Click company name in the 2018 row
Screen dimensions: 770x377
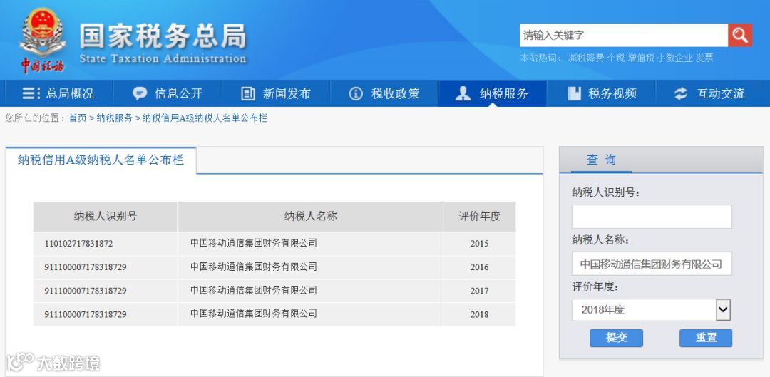[x=254, y=314]
